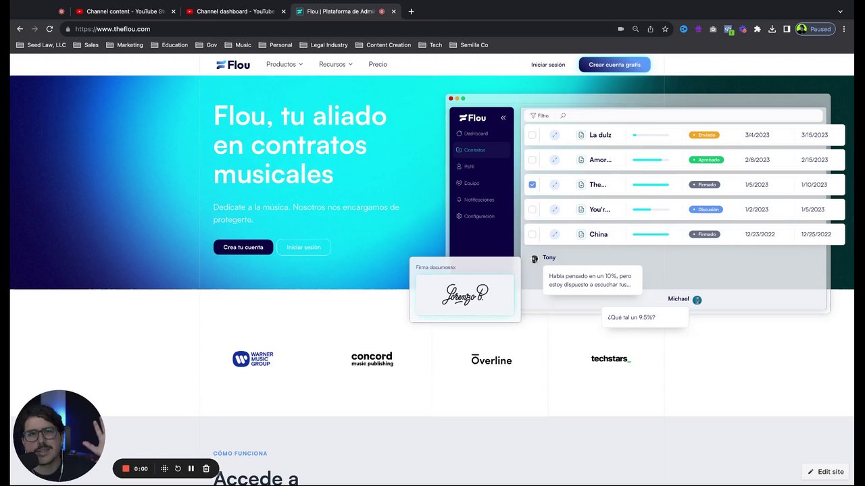Expand the Productos dropdown menu
This screenshot has width=865, height=486.
click(285, 64)
